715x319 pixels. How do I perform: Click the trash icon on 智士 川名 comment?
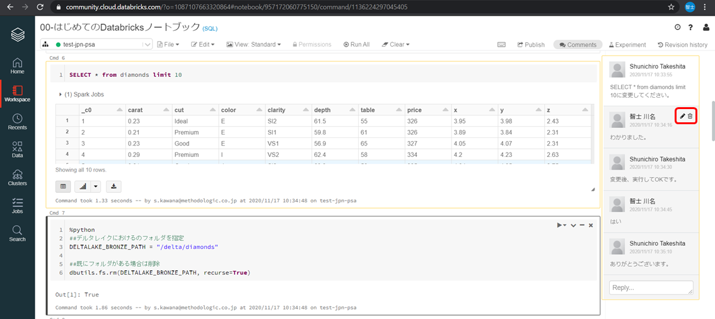click(690, 116)
